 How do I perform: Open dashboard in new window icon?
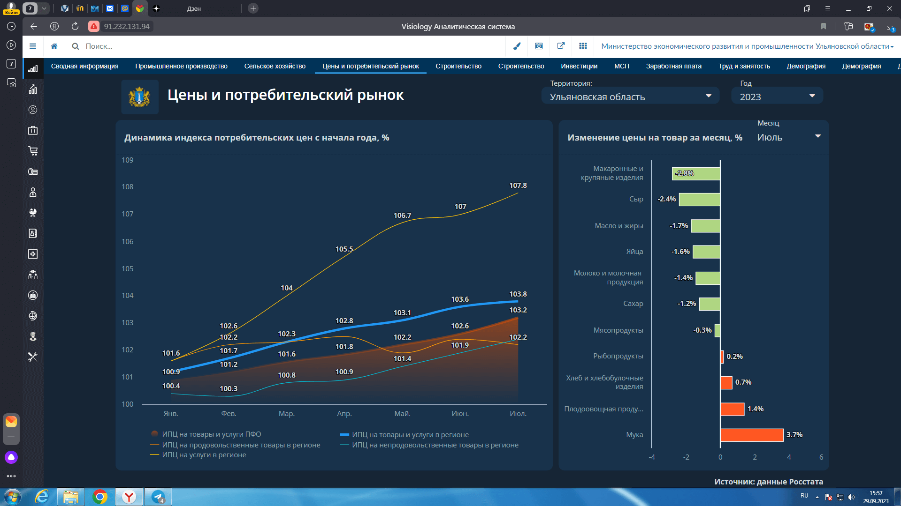pyautogui.click(x=561, y=46)
